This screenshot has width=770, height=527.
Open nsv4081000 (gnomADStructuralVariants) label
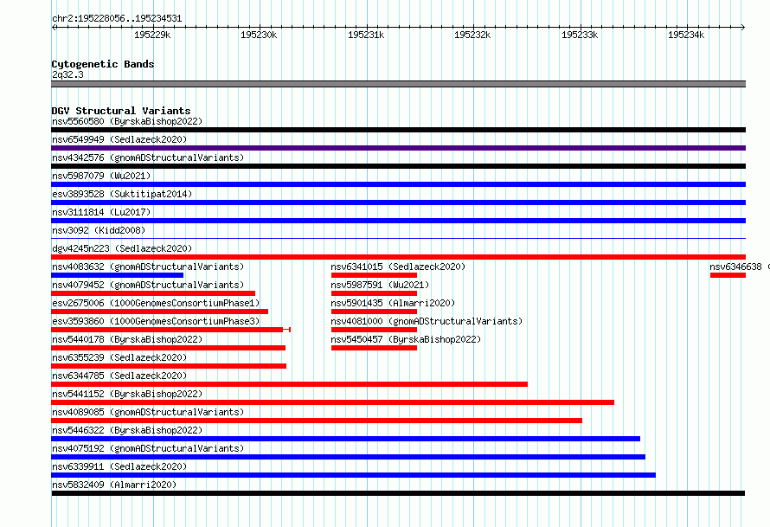click(427, 321)
